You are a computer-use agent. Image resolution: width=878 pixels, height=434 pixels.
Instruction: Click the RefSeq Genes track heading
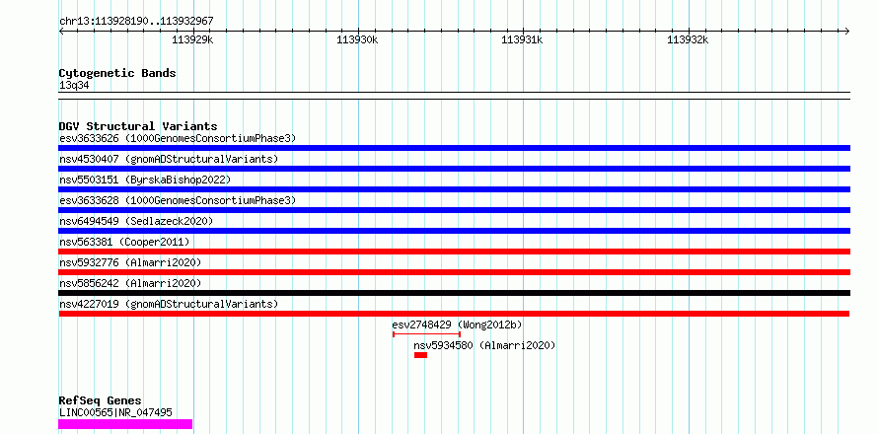(x=100, y=401)
